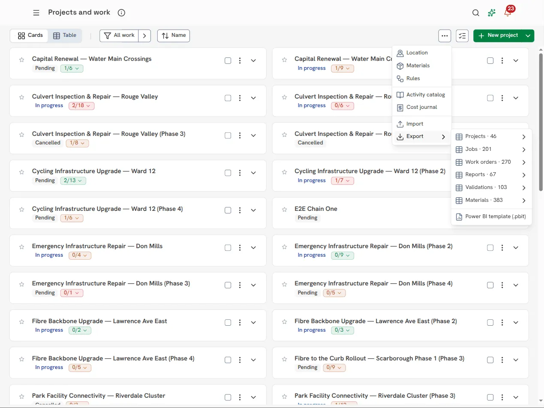Export Work orders · 270

point(491,162)
